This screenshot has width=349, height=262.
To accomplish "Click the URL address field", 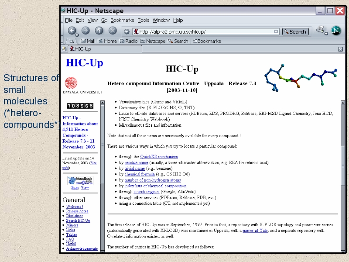I will 205,31.
